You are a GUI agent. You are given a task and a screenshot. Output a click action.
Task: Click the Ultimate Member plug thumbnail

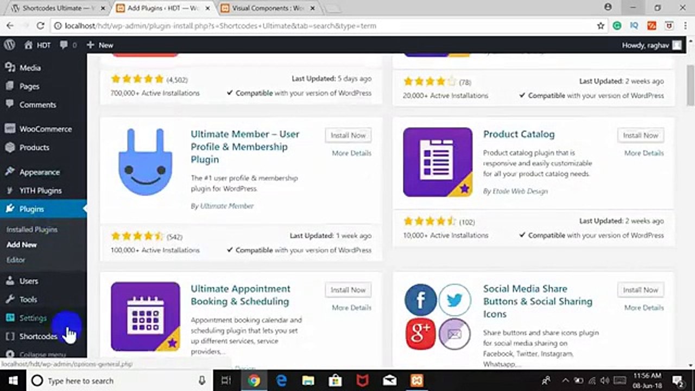(x=145, y=162)
